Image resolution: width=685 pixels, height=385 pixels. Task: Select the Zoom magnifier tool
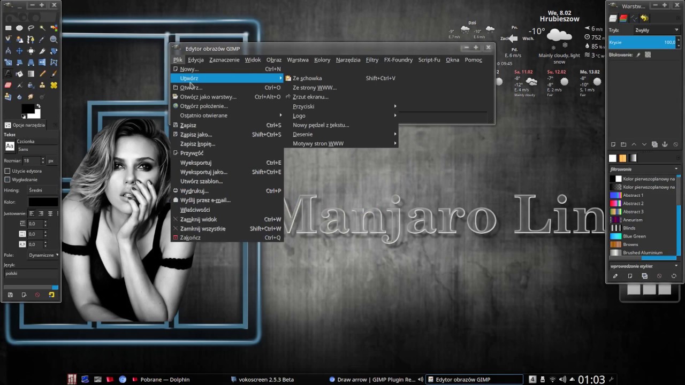pos(54,39)
